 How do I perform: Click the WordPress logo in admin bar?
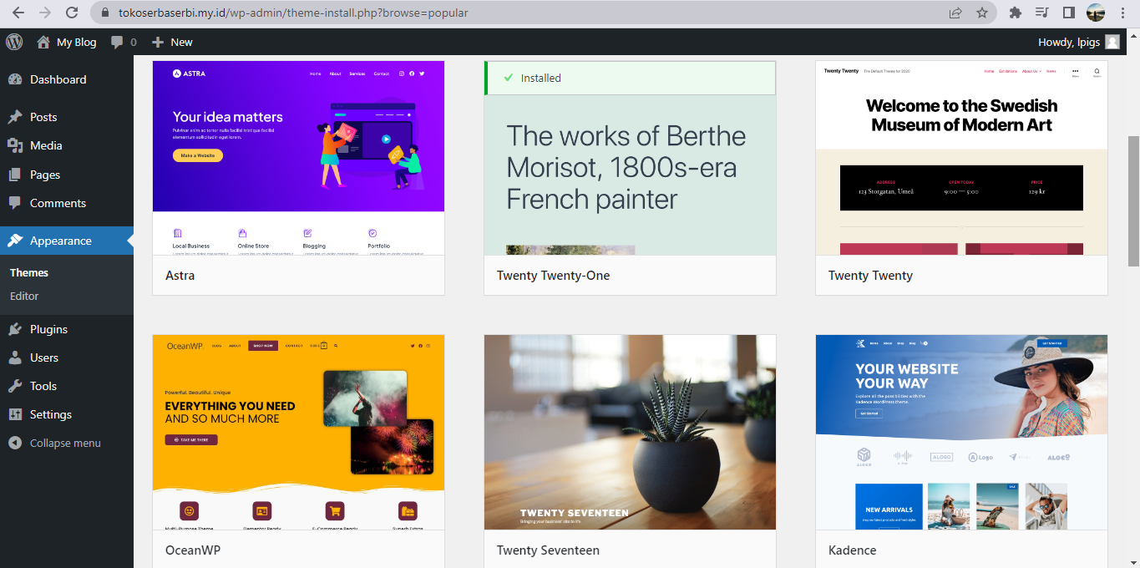click(x=14, y=42)
